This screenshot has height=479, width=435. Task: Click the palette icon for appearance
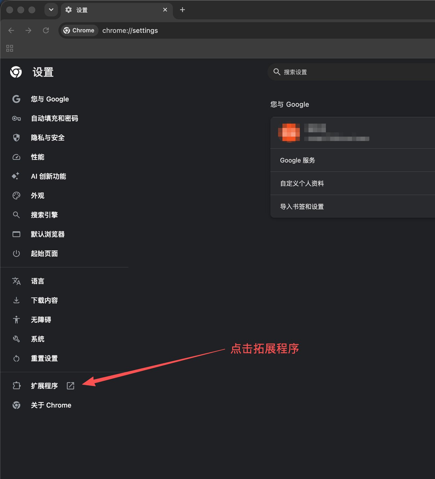[x=16, y=196]
